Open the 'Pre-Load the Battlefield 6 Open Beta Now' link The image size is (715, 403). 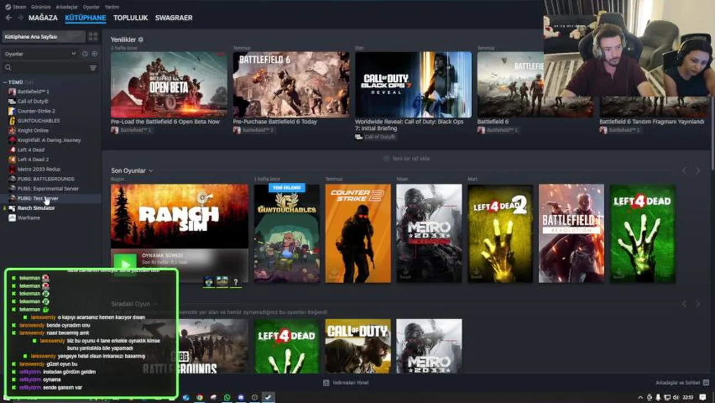(165, 121)
